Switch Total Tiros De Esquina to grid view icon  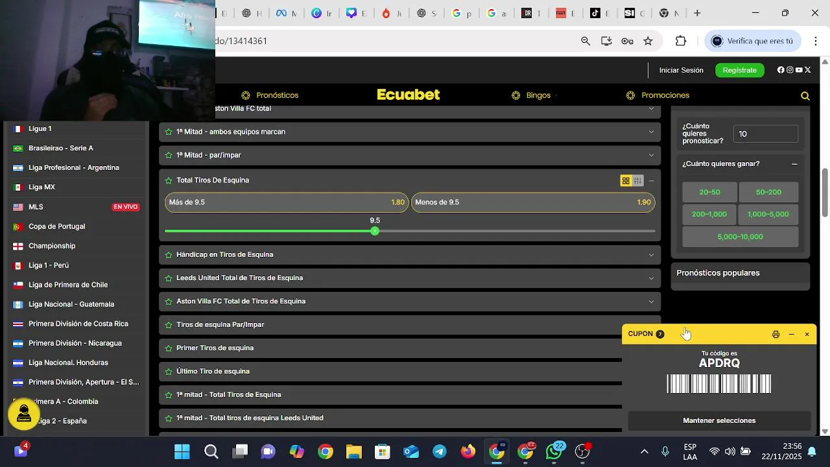coord(626,181)
